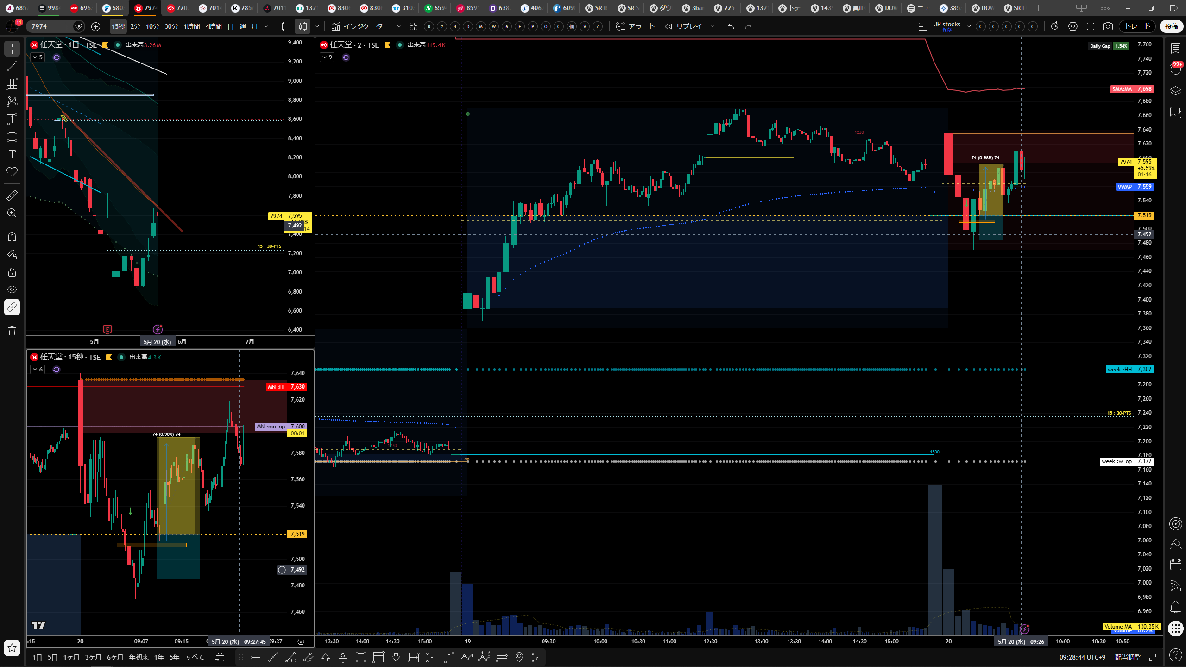Toggle lock all drawings
The height and width of the screenshot is (667, 1186).
coord(12,272)
